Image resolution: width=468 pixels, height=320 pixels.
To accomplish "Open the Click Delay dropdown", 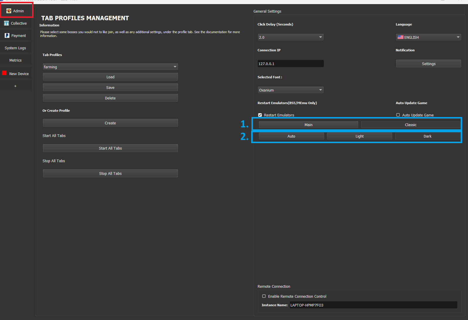I will [x=290, y=37].
